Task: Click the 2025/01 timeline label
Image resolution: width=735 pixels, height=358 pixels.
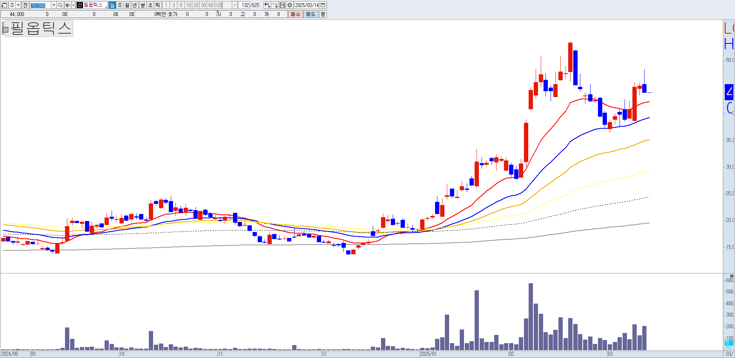Action: pyautogui.click(x=428, y=354)
